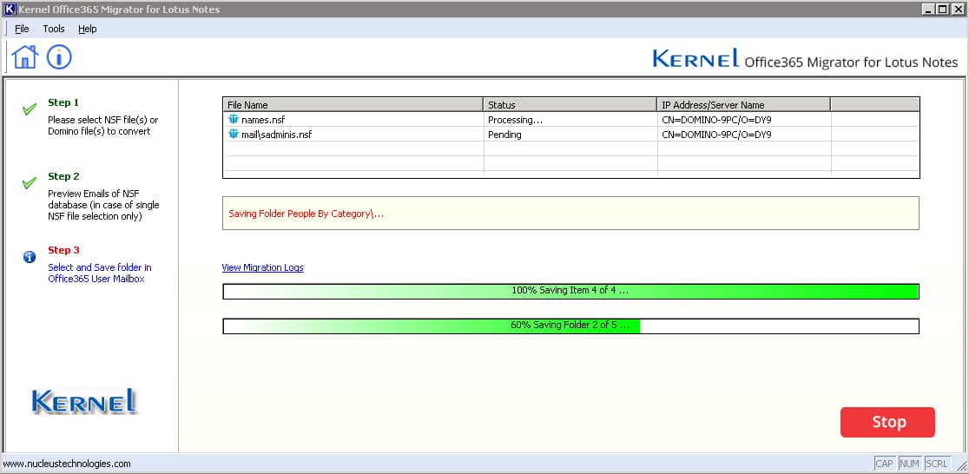This screenshot has width=969, height=474.
Task: Click the Home toolbar icon
Action: pyautogui.click(x=24, y=57)
